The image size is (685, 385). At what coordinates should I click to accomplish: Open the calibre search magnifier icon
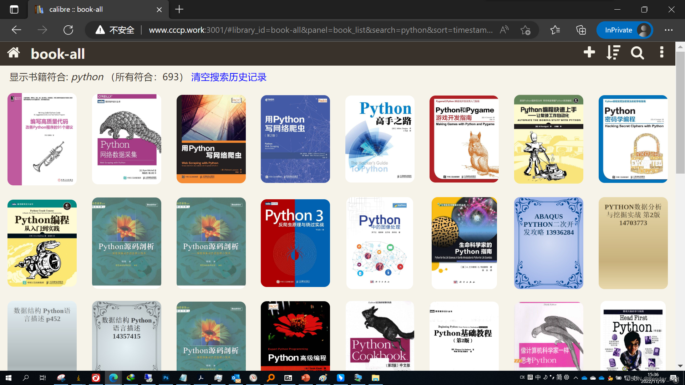(x=637, y=53)
